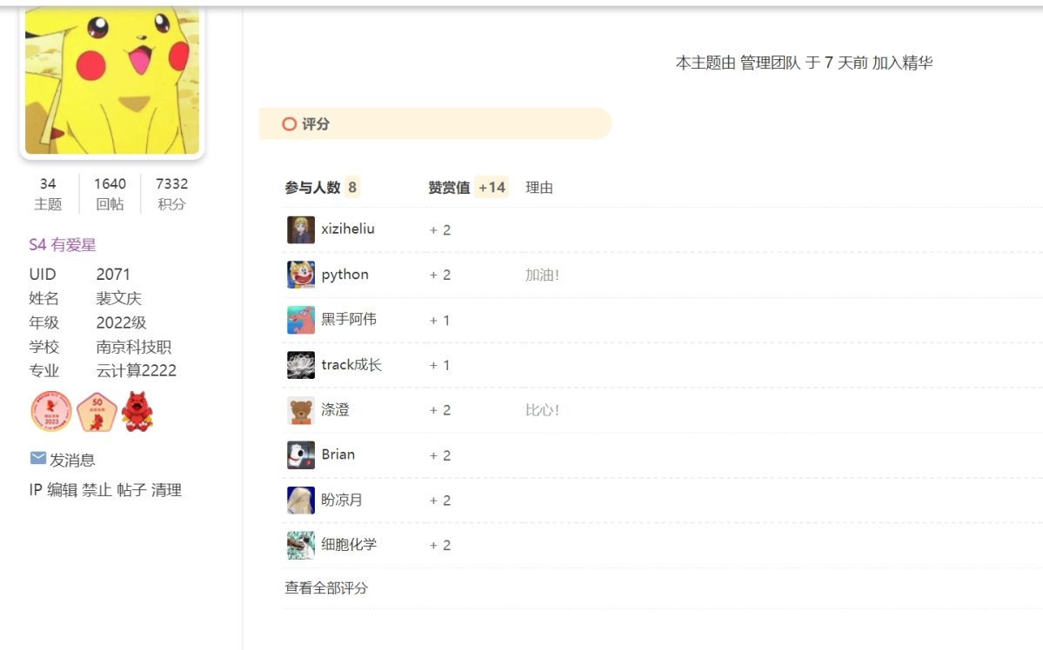Open the 细胞化学 username link

coord(349,544)
